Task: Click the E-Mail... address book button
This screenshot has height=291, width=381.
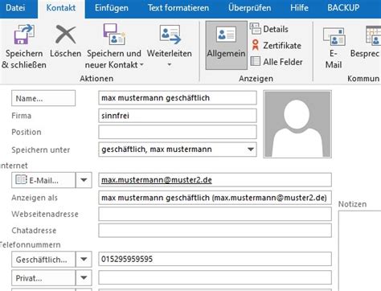Action: click(43, 180)
